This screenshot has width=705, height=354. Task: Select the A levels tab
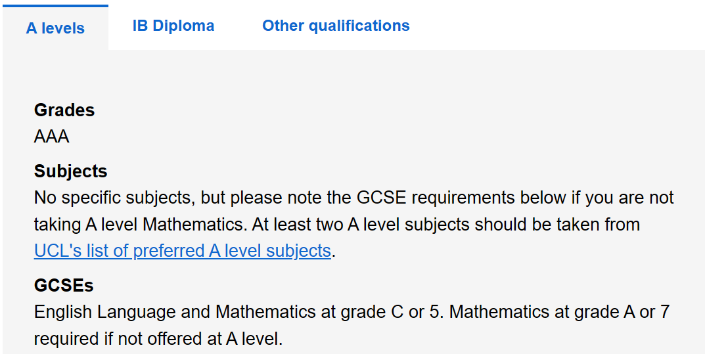coord(55,29)
